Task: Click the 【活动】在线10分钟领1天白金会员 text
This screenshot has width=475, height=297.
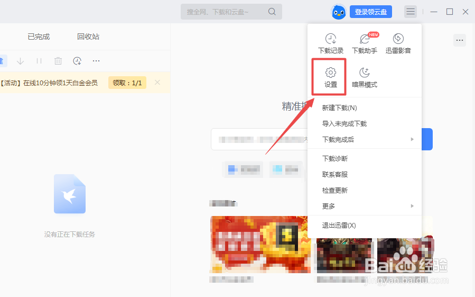Action: [x=49, y=83]
